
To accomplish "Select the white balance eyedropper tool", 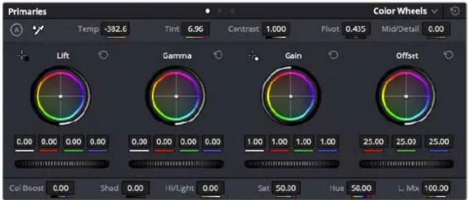I will tap(38, 30).
